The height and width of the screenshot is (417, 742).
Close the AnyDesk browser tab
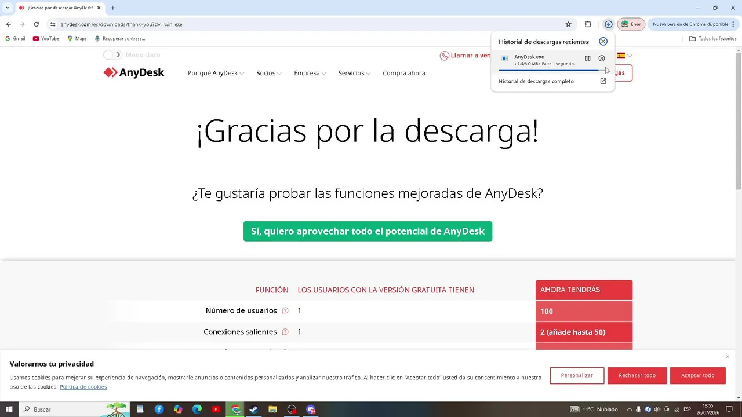(99, 8)
